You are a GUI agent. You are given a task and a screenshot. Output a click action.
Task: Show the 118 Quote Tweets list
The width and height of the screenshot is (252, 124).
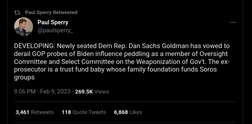tap(84, 112)
